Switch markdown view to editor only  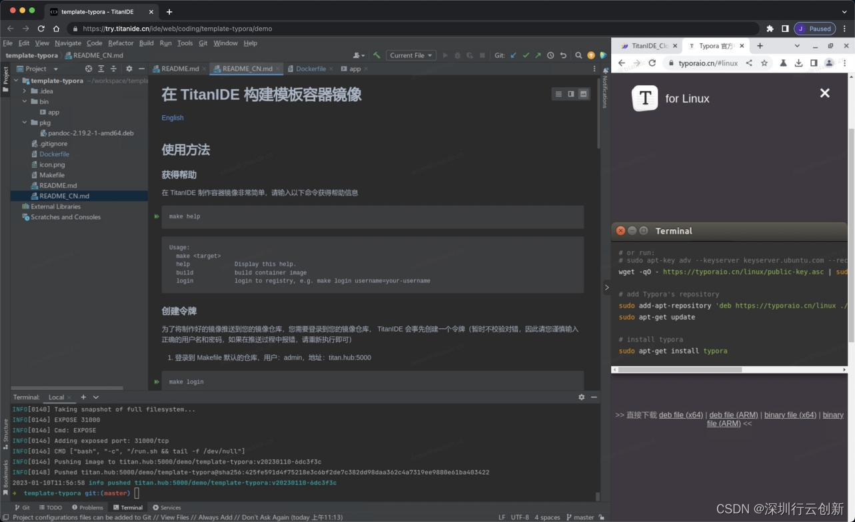(558, 94)
